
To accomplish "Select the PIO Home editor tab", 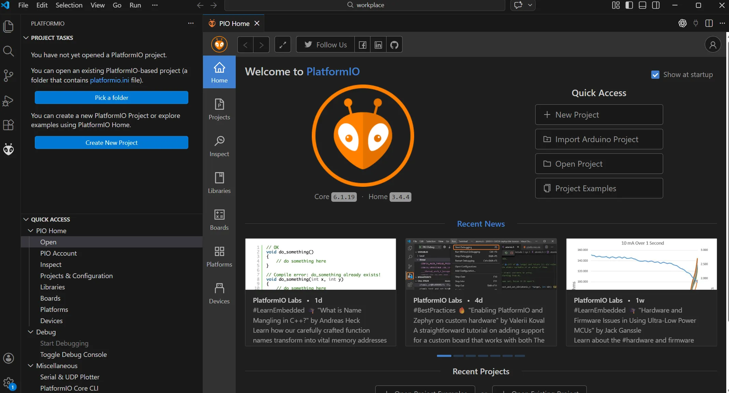I will (234, 24).
